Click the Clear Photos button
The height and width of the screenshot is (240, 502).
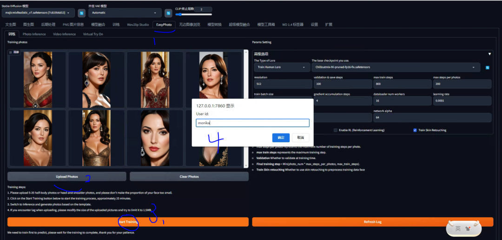click(x=189, y=177)
